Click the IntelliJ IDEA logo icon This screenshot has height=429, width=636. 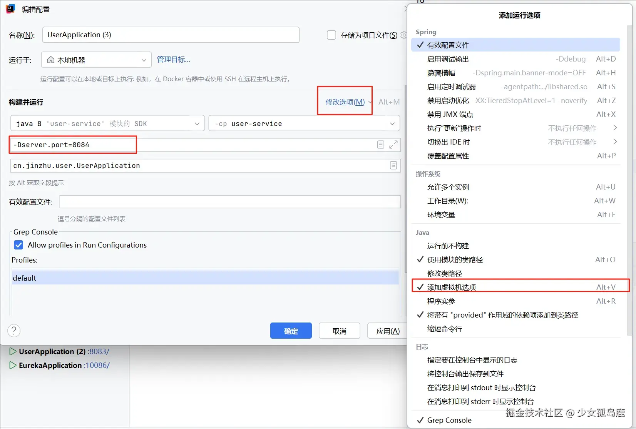click(10, 9)
